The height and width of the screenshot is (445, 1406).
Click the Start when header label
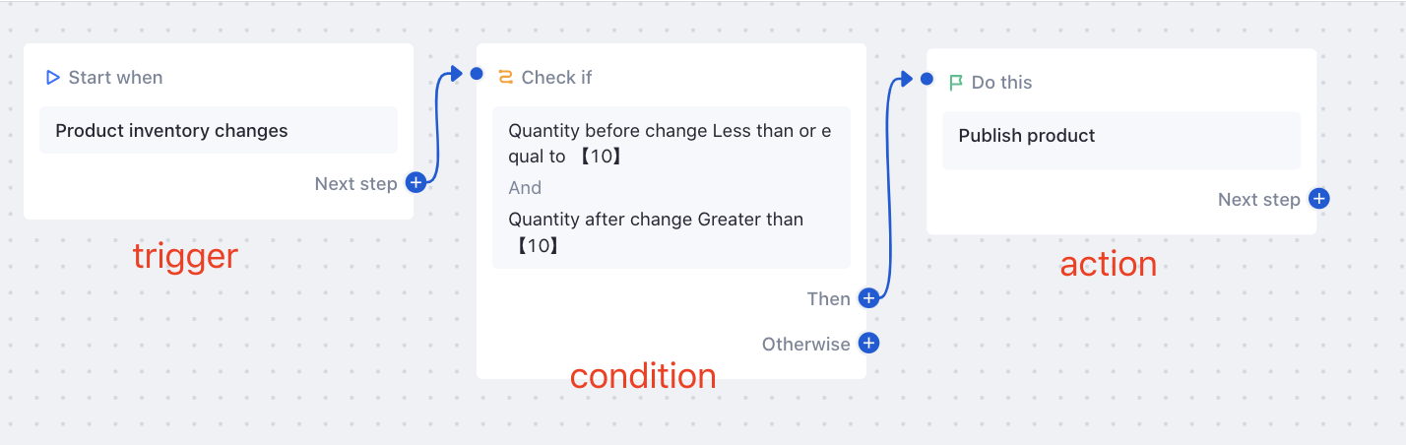click(115, 77)
